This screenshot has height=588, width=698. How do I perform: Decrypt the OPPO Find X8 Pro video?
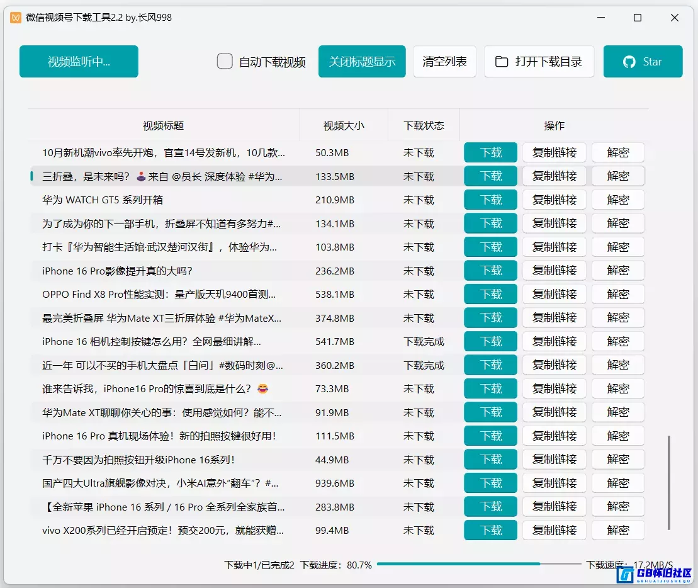tap(617, 294)
